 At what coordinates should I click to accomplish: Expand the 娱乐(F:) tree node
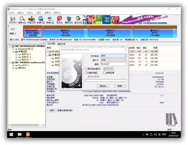(16, 60)
